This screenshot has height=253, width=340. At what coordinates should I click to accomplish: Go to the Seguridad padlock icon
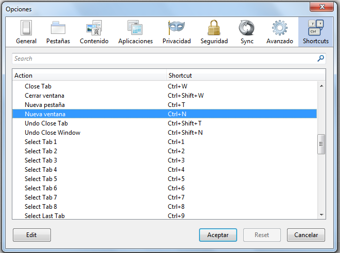(x=214, y=28)
